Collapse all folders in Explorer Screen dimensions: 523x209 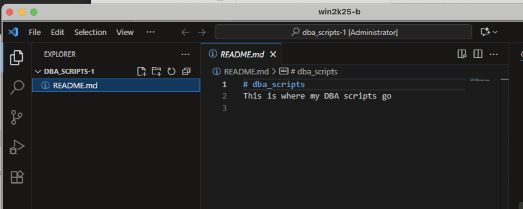186,72
